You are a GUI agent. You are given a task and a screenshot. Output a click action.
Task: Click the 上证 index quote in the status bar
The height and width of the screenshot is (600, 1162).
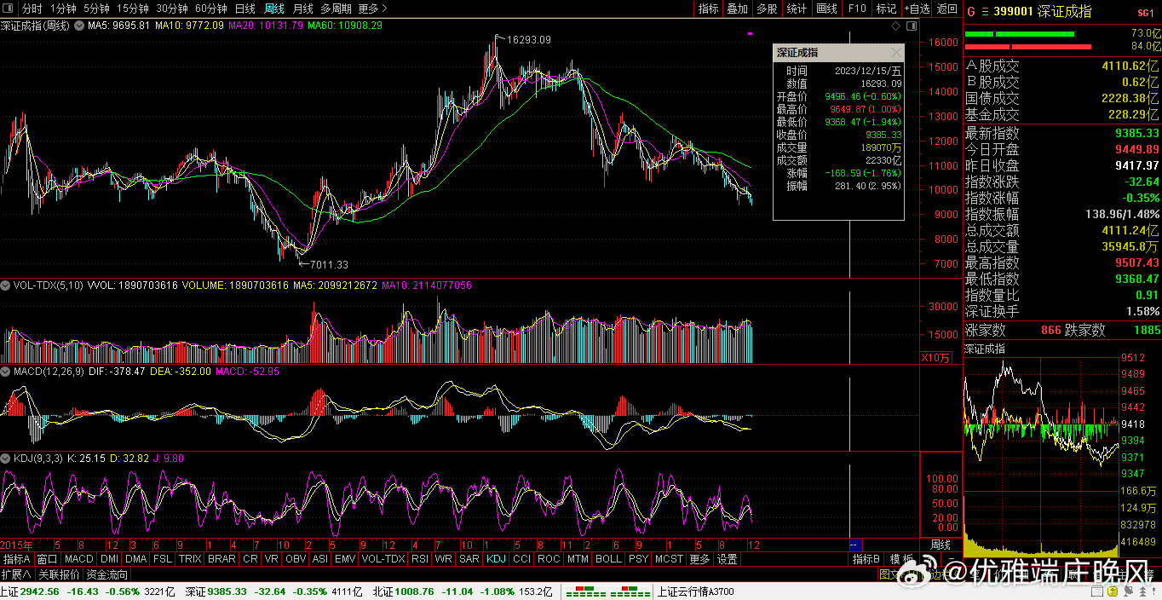pos(88,591)
